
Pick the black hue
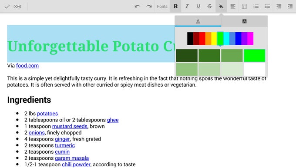point(190,38)
